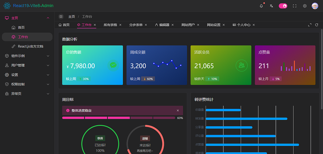Viewport: 323px width, 154px height.
Task: Click the 组件示例 cube icon
Action: (x=7, y=56)
